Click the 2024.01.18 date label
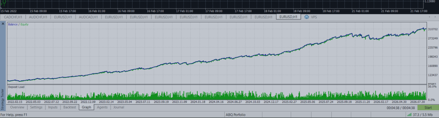The height and width of the screenshot is (118, 439). (198, 102)
